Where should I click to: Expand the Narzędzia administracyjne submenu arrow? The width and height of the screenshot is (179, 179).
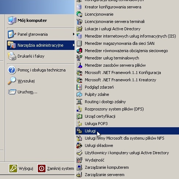pyautogui.click(x=73, y=45)
